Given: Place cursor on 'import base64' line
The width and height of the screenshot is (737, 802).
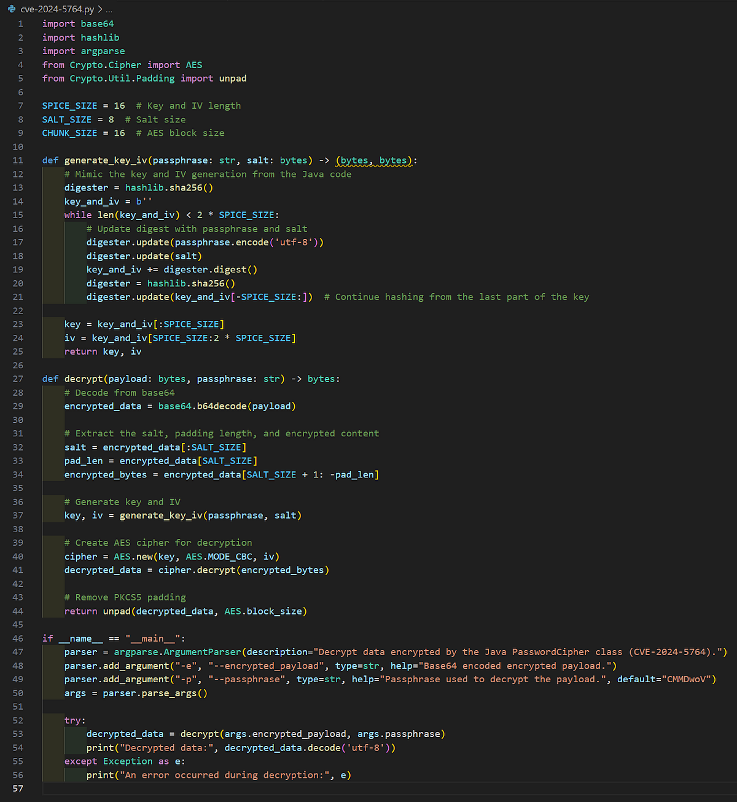Looking at the screenshot, I should tap(78, 24).
